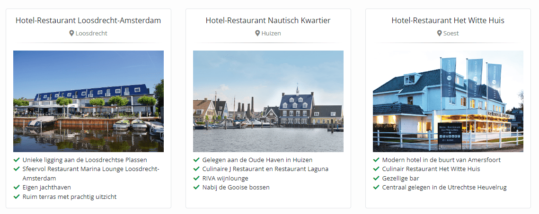Click the checkmark beside Gezellige bar
This screenshot has height=214, width=539.
pos(376,178)
